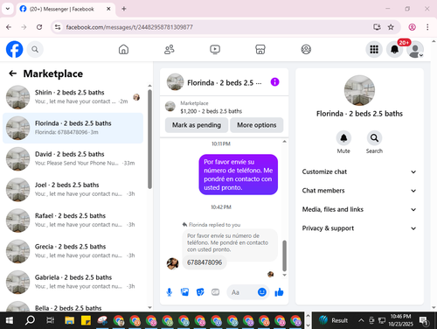
Task: Open David - 2 beds 2.5 baths chat
Action: [x=73, y=158]
